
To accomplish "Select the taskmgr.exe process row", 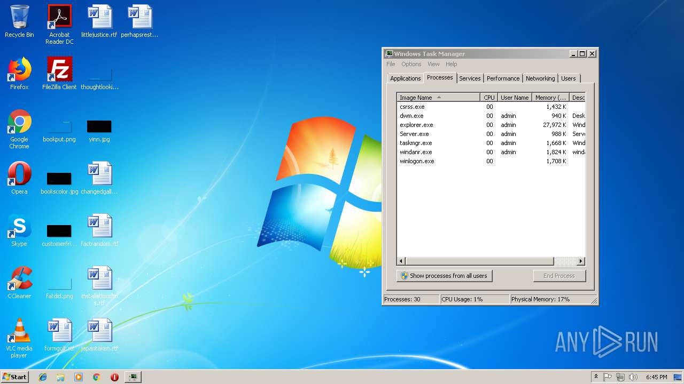I will coord(491,143).
